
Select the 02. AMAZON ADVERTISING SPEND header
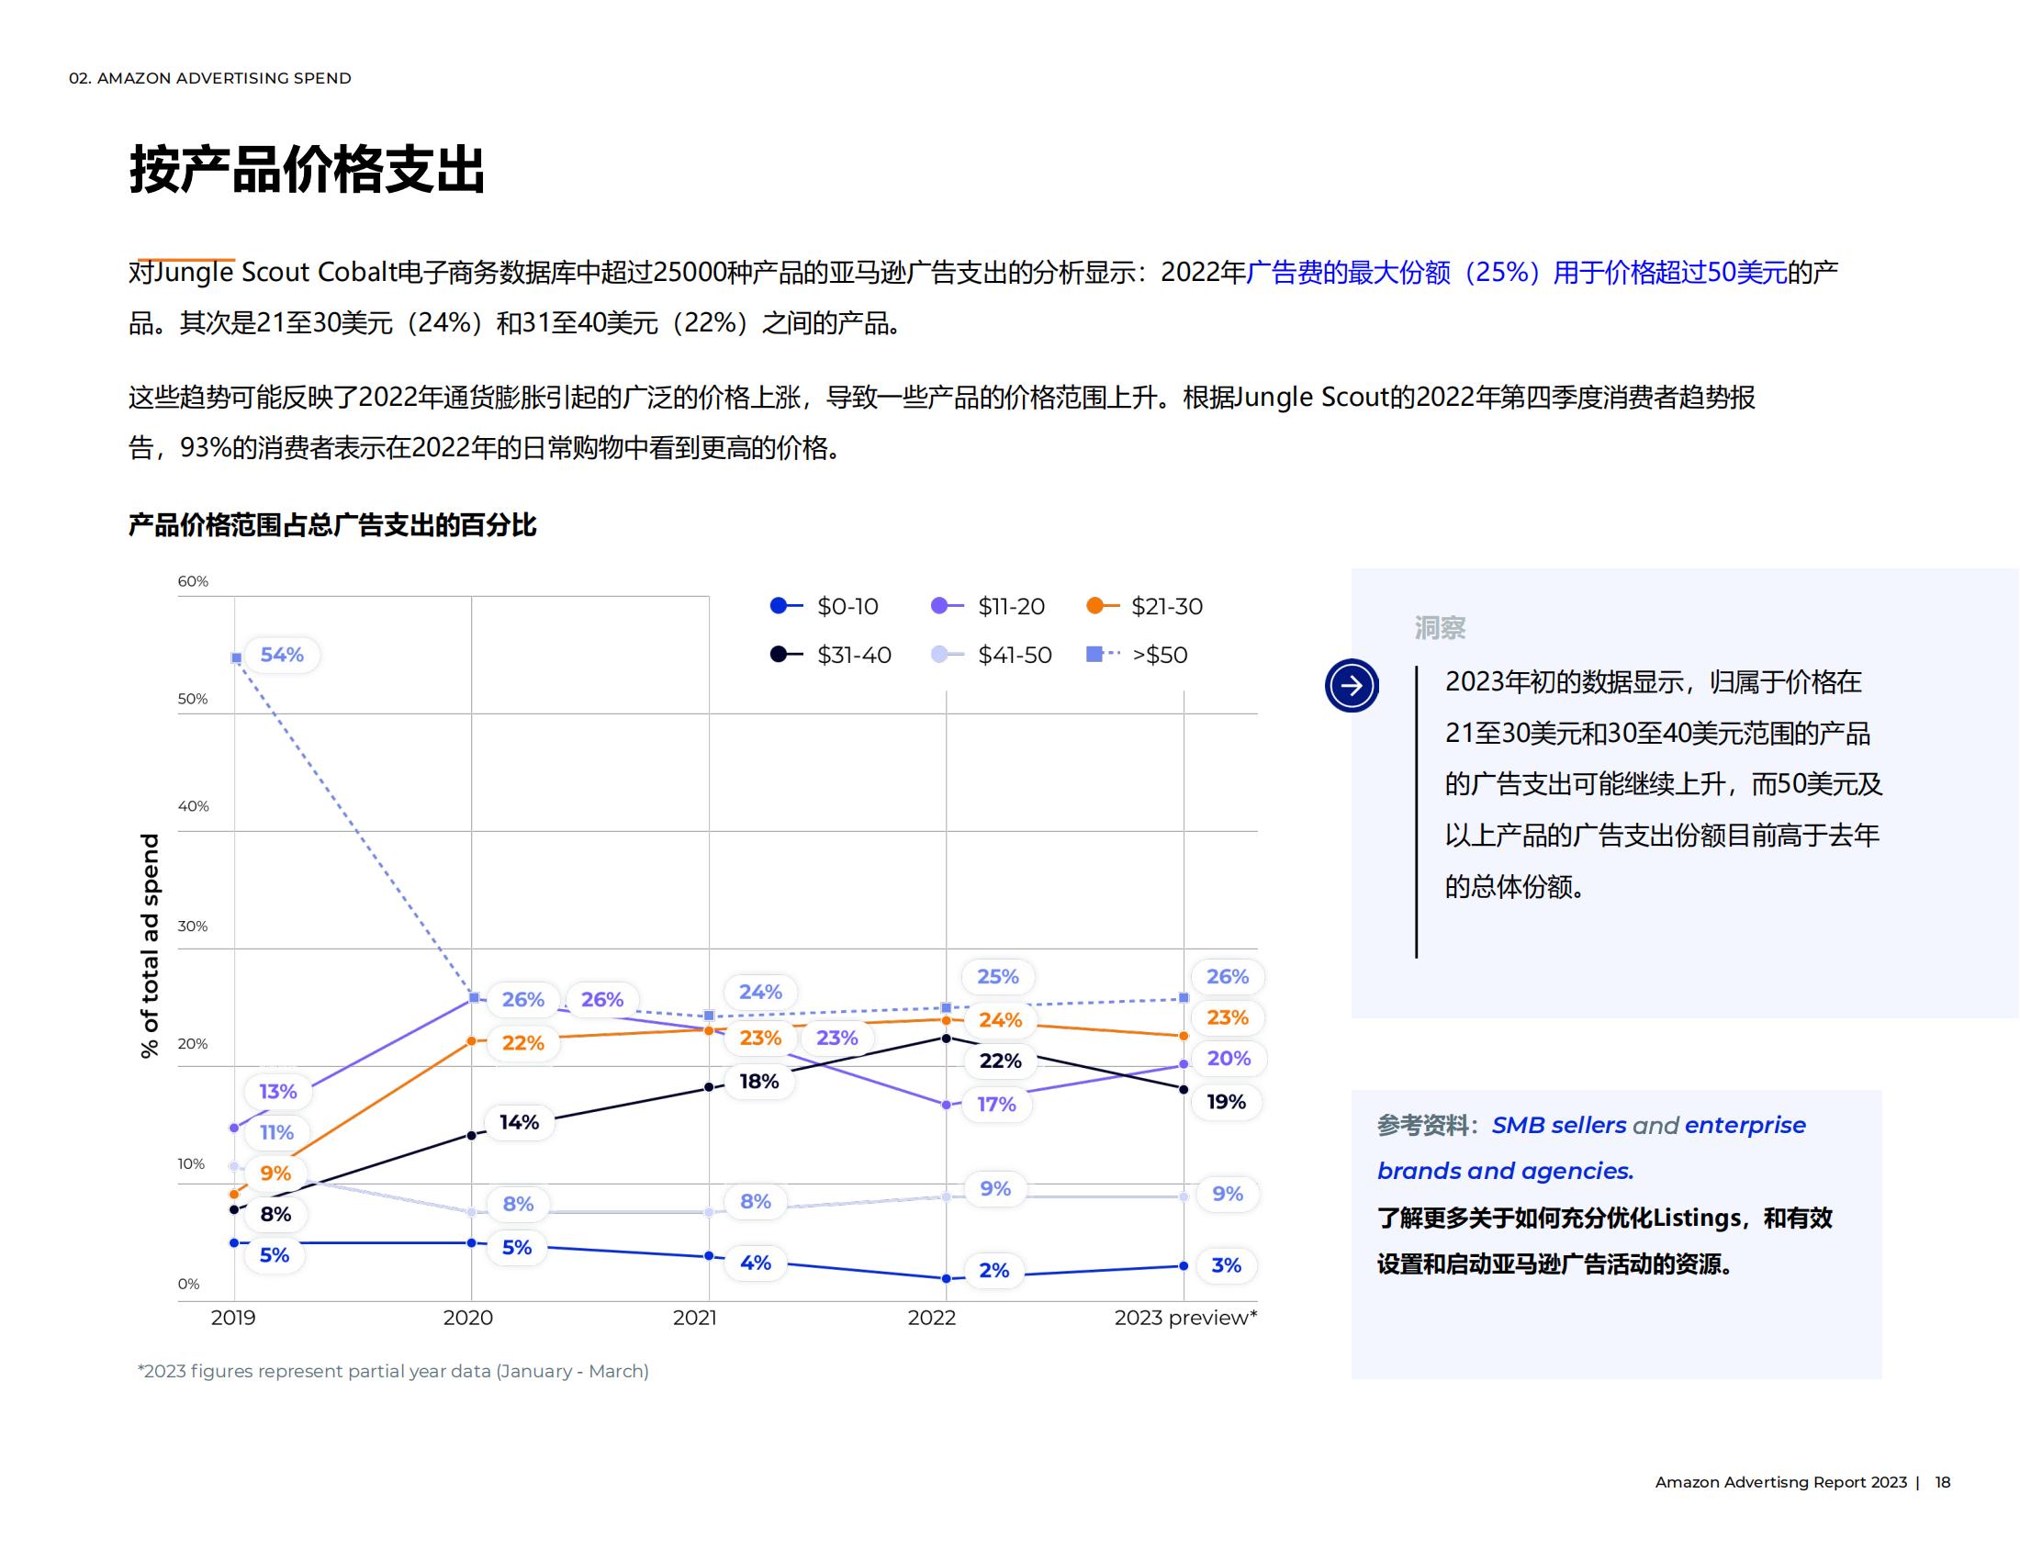pos(210,79)
